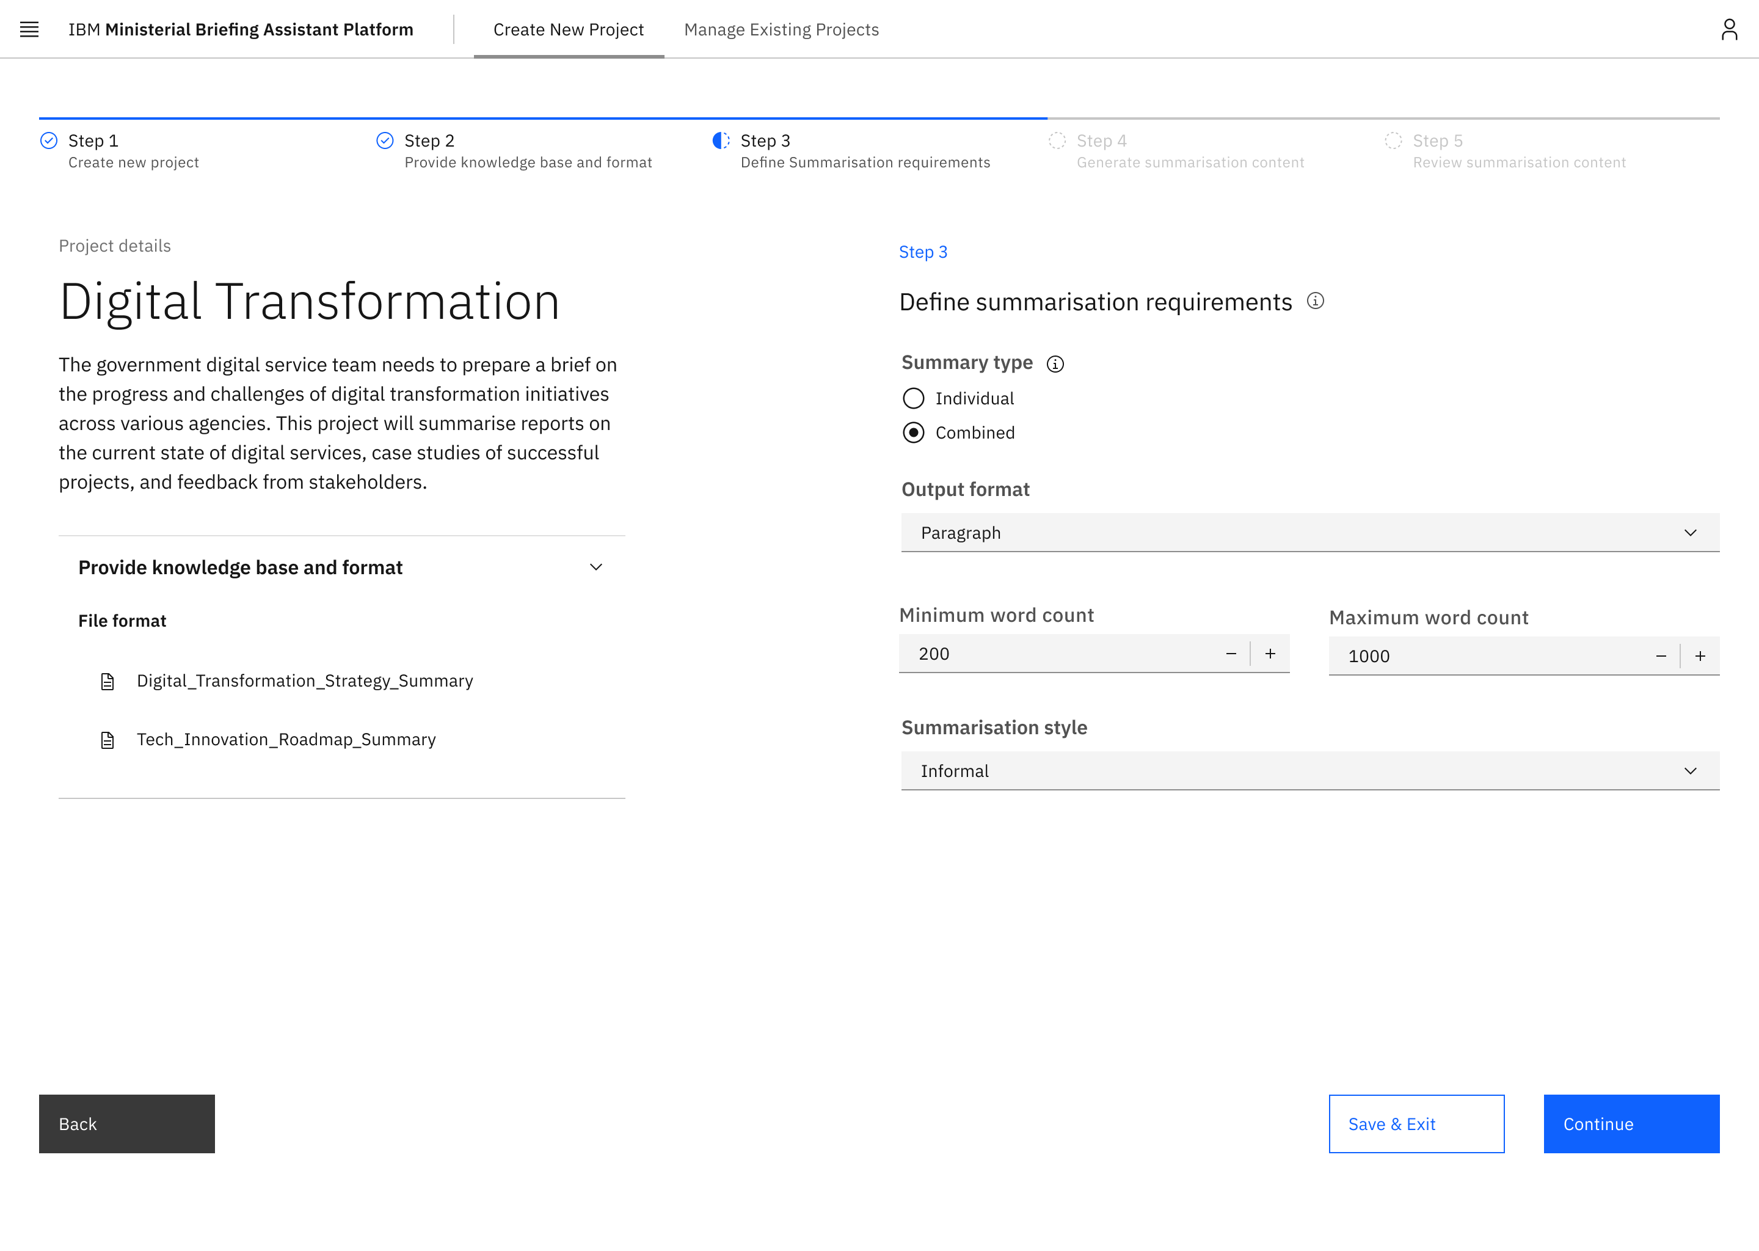
Task: Switch to Manage Existing Projects tab
Action: (x=781, y=29)
